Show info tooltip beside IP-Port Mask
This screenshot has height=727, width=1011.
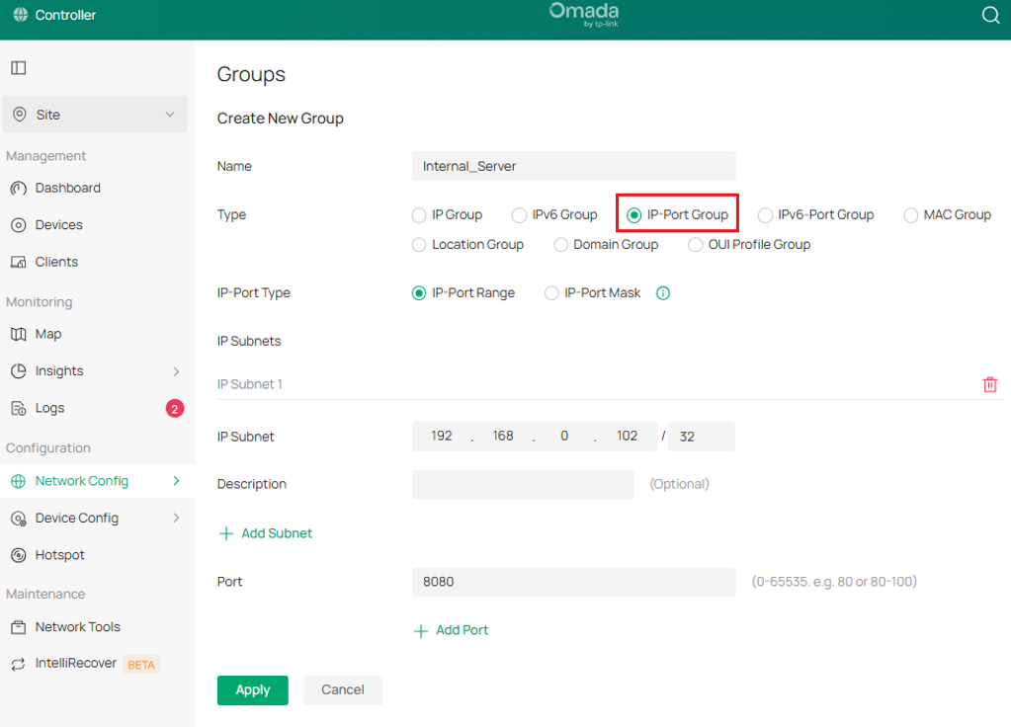(663, 293)
